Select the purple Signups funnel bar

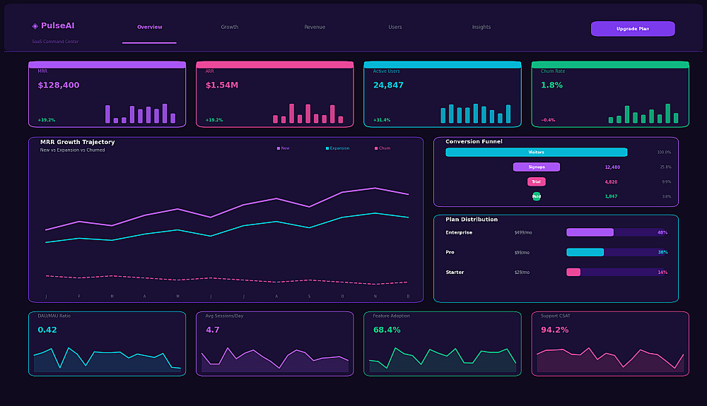click(537, 167)
